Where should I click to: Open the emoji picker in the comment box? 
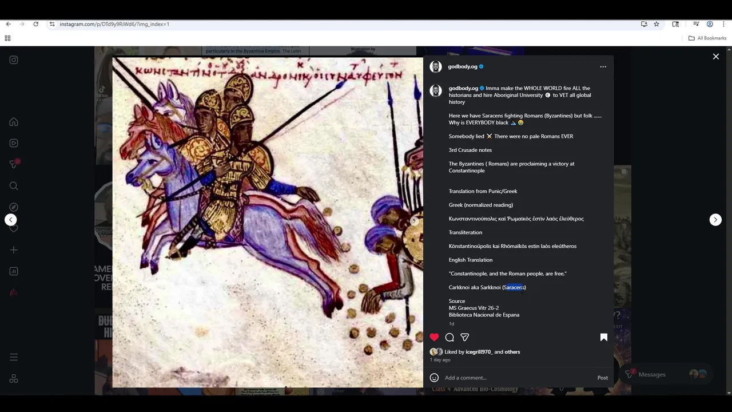(435, 378)
